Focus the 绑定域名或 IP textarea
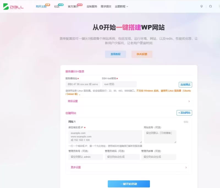 click(x=105, y=137)
